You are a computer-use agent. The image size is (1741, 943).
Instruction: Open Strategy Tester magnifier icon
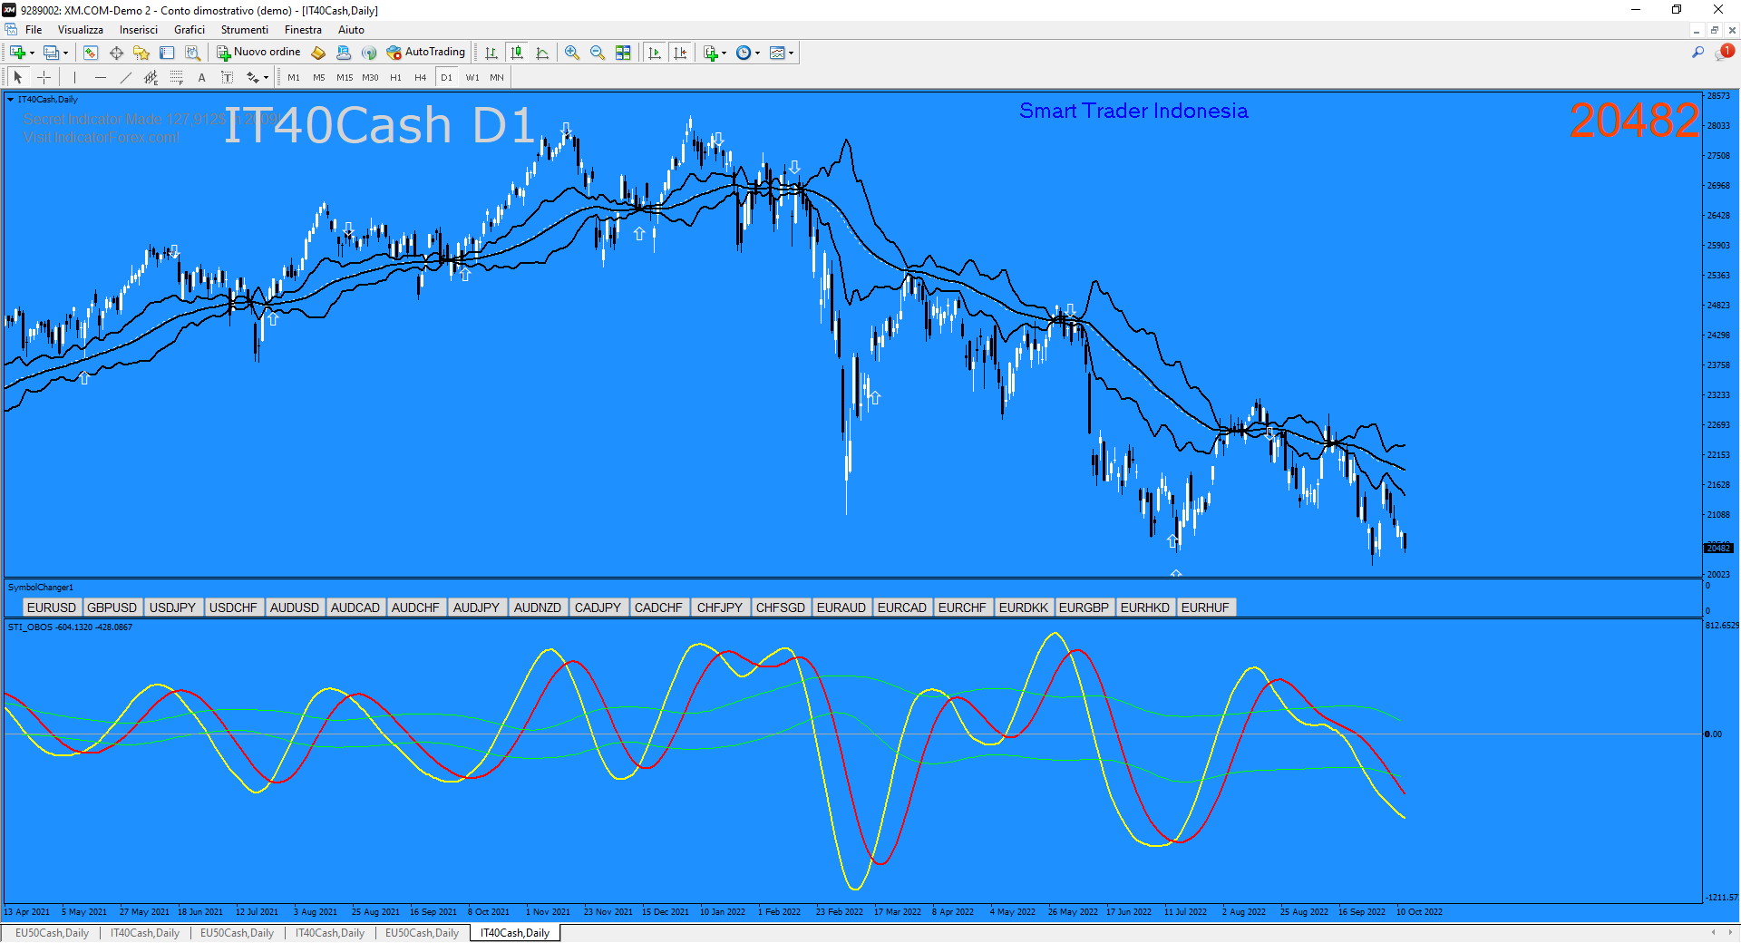[192, 53]
